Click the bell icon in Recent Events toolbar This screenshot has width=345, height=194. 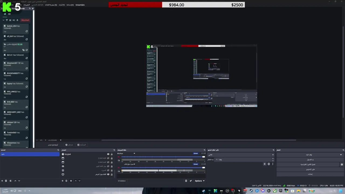17,20
